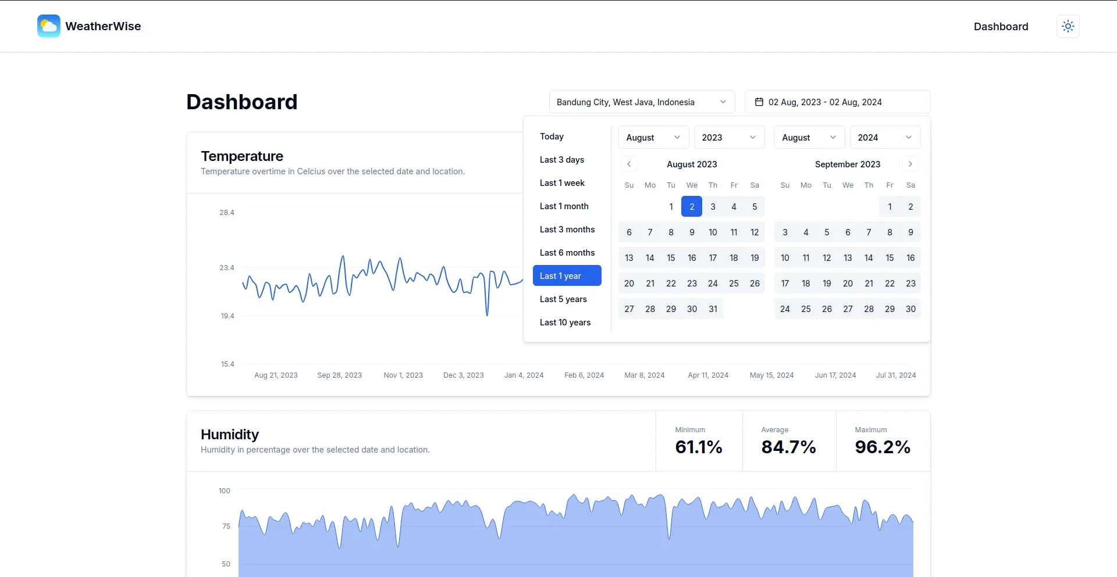Open the Bandung City location dropdown
1117x577 pixels.
(642, 102)
